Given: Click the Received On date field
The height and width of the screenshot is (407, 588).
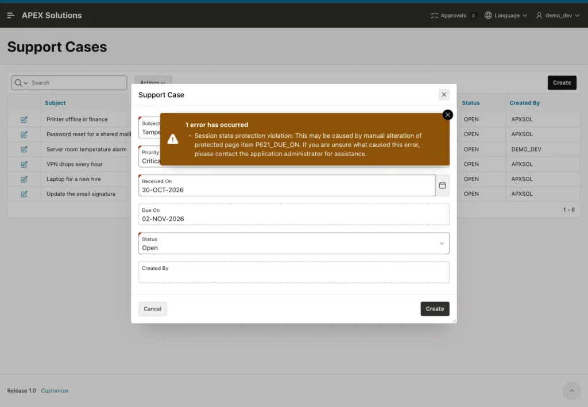Looking at the screenshot, I should pos(287,185).
